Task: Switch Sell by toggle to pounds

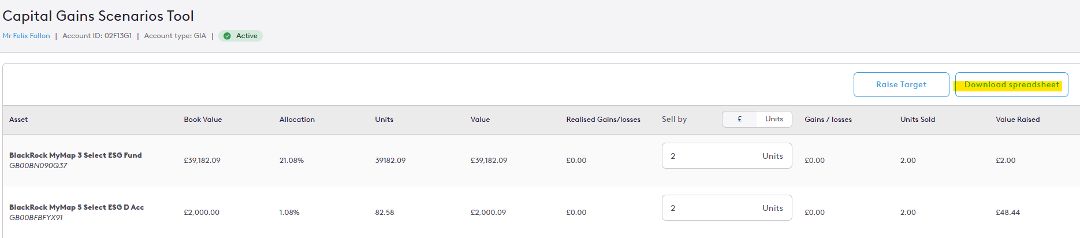Action: click(x=740, y=119)
